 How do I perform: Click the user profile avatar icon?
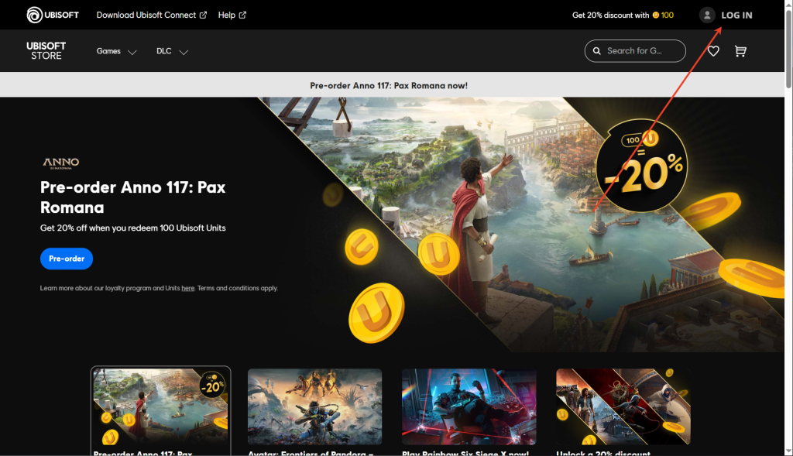point(706,15)
